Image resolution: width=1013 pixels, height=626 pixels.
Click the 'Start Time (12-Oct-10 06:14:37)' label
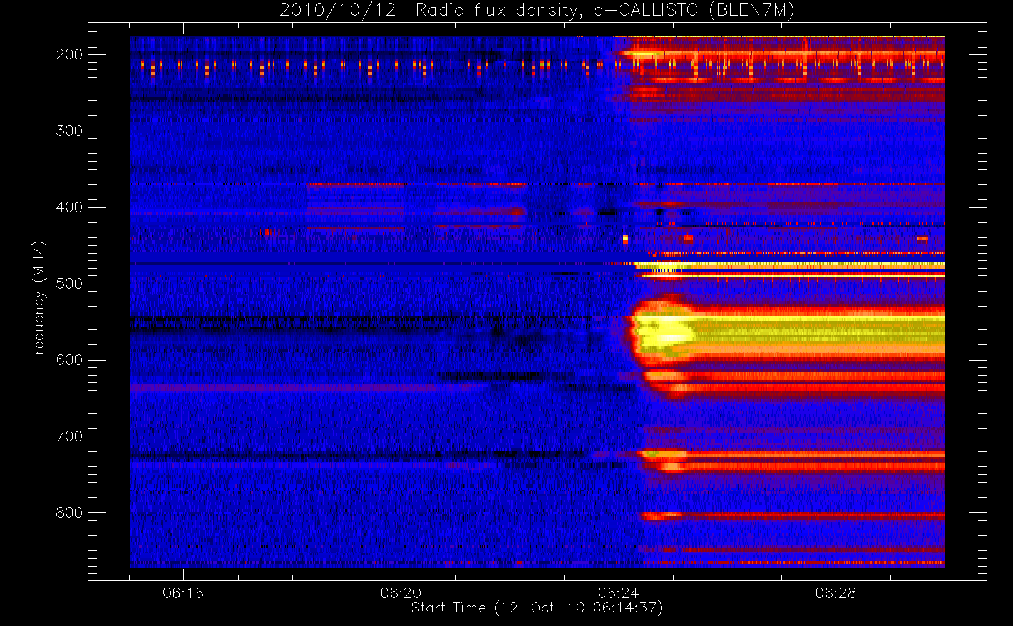coord(537,608)
